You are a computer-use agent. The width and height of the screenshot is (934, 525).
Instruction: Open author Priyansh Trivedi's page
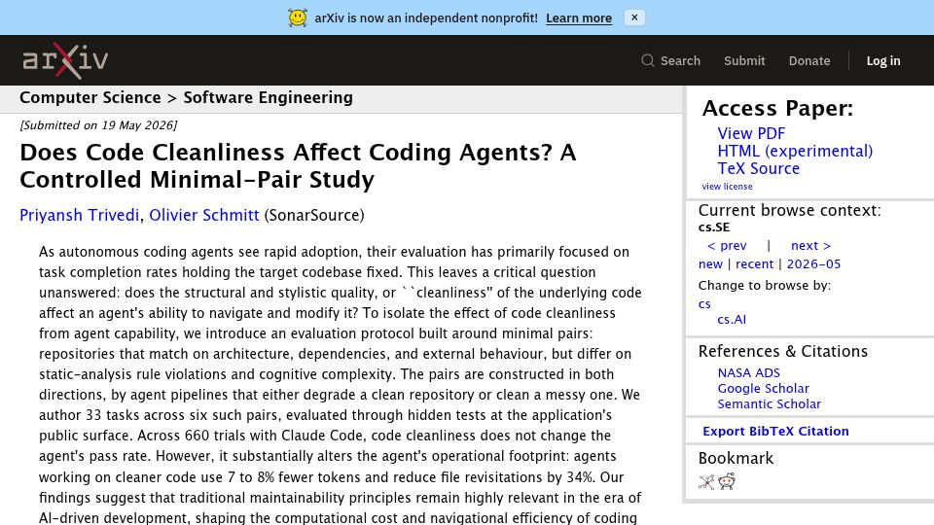[x=79, y=215]
